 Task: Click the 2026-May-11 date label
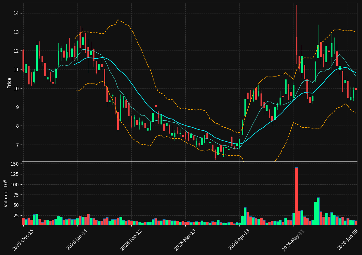point(293,240)
